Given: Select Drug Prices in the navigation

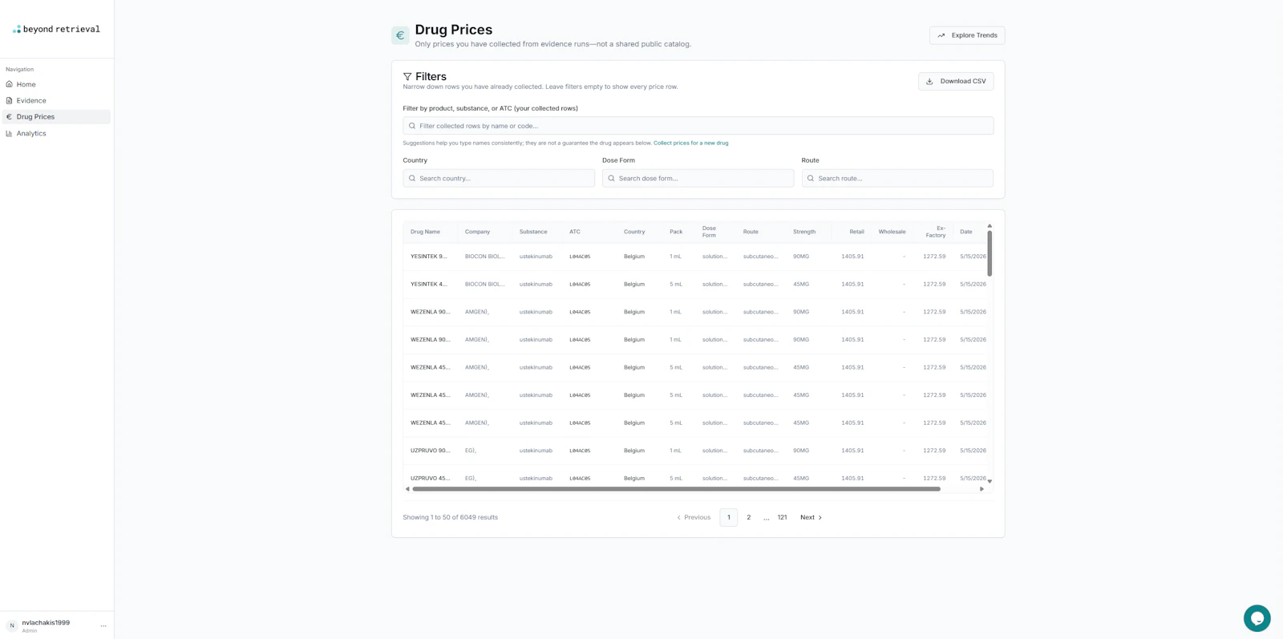Looking at the screenshot, I should (x=56, y=117).
